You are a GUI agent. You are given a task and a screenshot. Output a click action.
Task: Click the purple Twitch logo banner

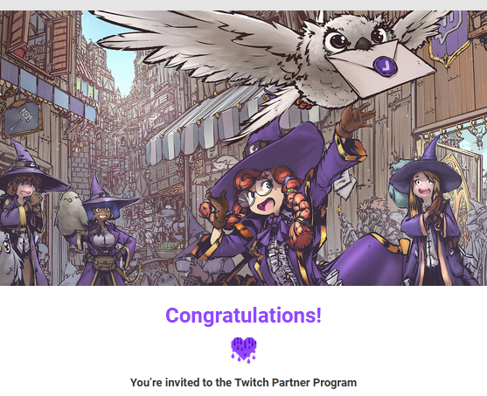(449, 38)
